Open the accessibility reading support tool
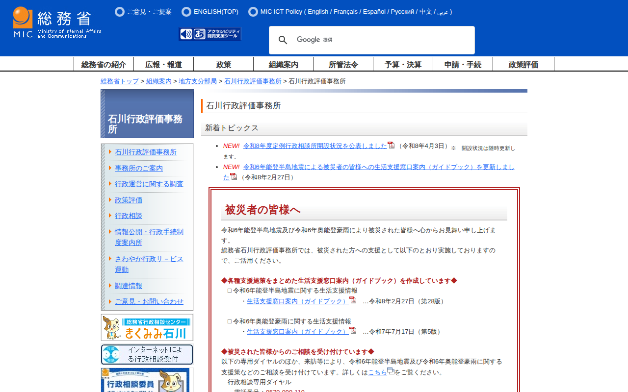This screenshot has width=628, height=392. point(210,34)
